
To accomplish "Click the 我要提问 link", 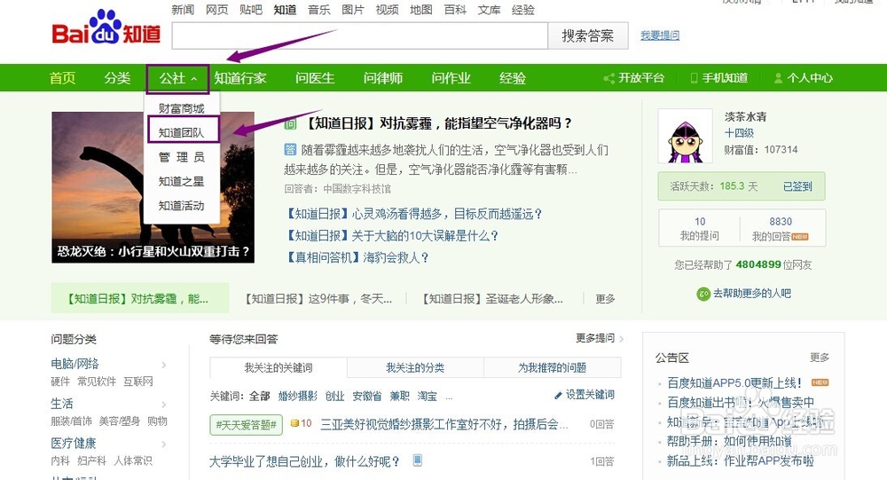I will pos(660,35).
